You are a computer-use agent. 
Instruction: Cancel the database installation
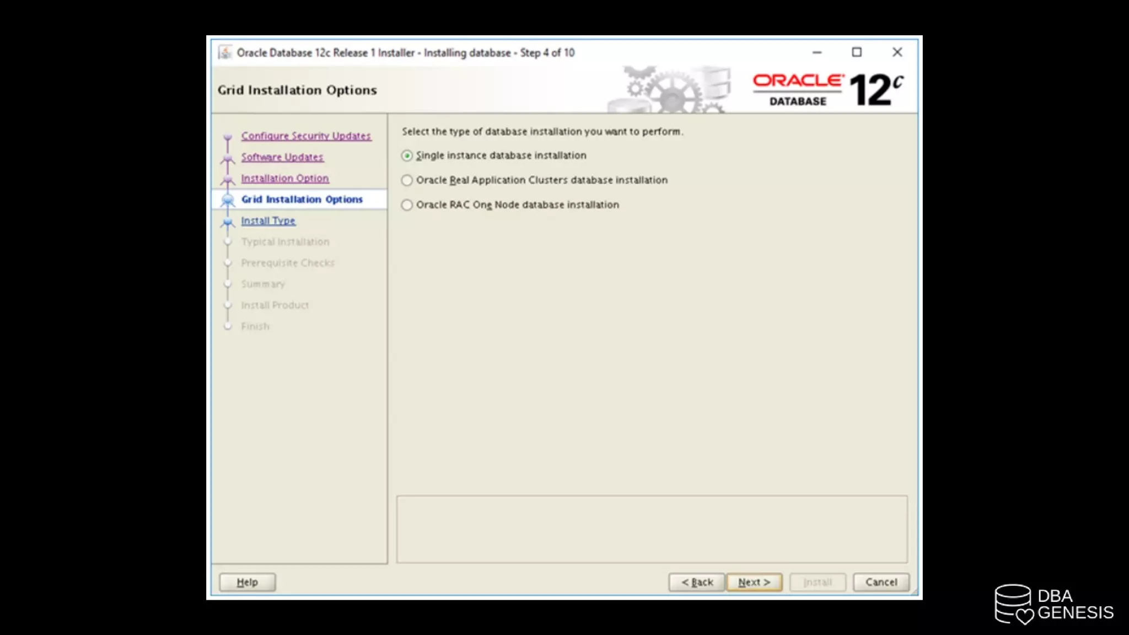(x=880, y=582)
